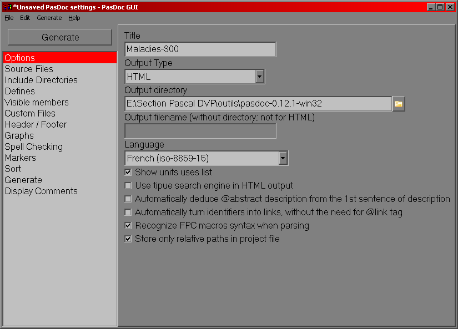Click the Output directory path field

click(x=258, y=104)
